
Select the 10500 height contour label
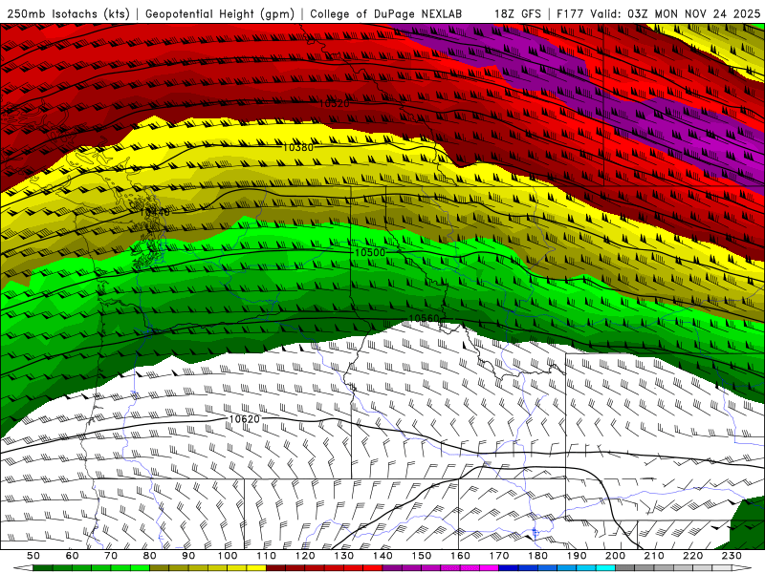(x=370, y=252)
